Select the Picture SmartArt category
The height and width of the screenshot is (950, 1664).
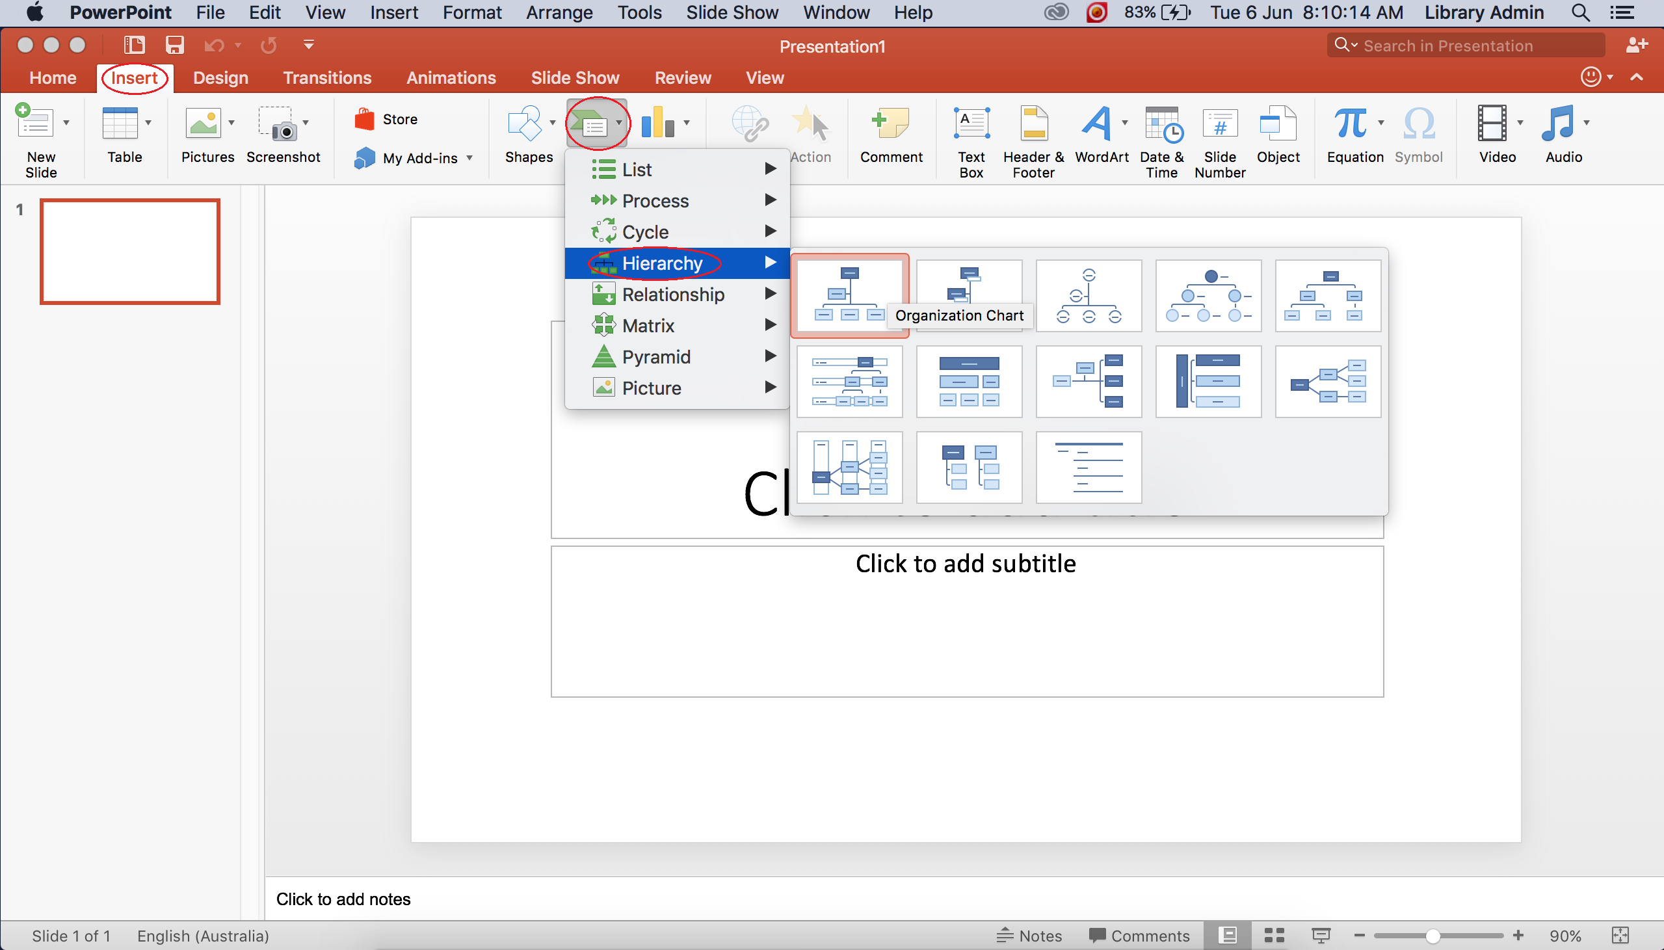coord(677,388)
